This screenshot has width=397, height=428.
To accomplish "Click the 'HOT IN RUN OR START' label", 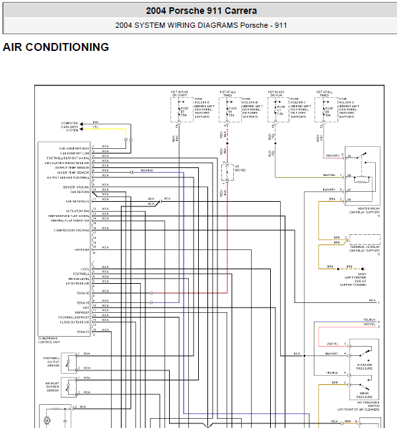I will pyautogui.click(x=179, y=94).
